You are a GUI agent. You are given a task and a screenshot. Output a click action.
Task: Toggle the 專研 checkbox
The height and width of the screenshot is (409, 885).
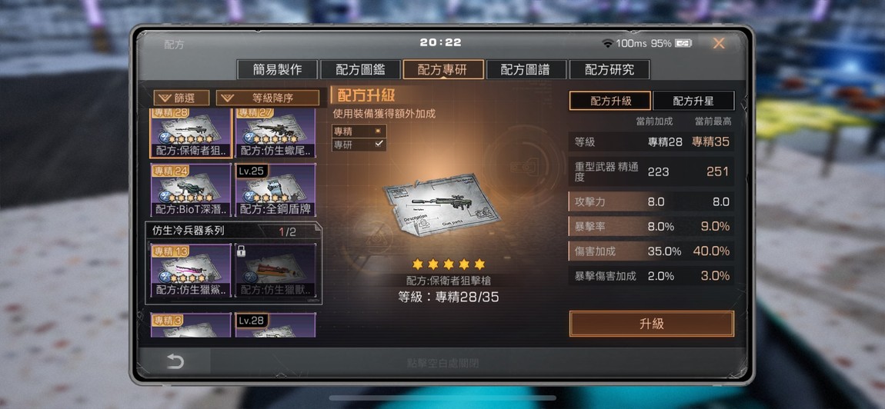(359, 145)
